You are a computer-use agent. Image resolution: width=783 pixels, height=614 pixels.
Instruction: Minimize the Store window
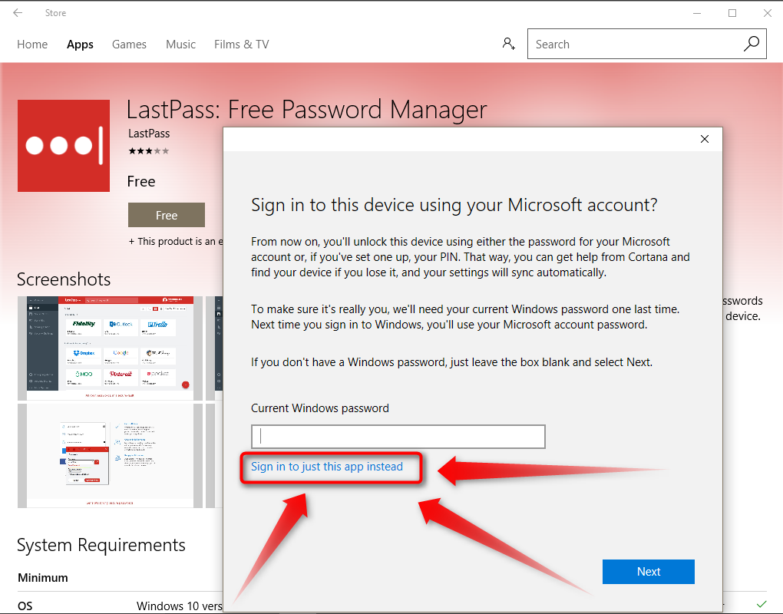(x=697, y=14)
